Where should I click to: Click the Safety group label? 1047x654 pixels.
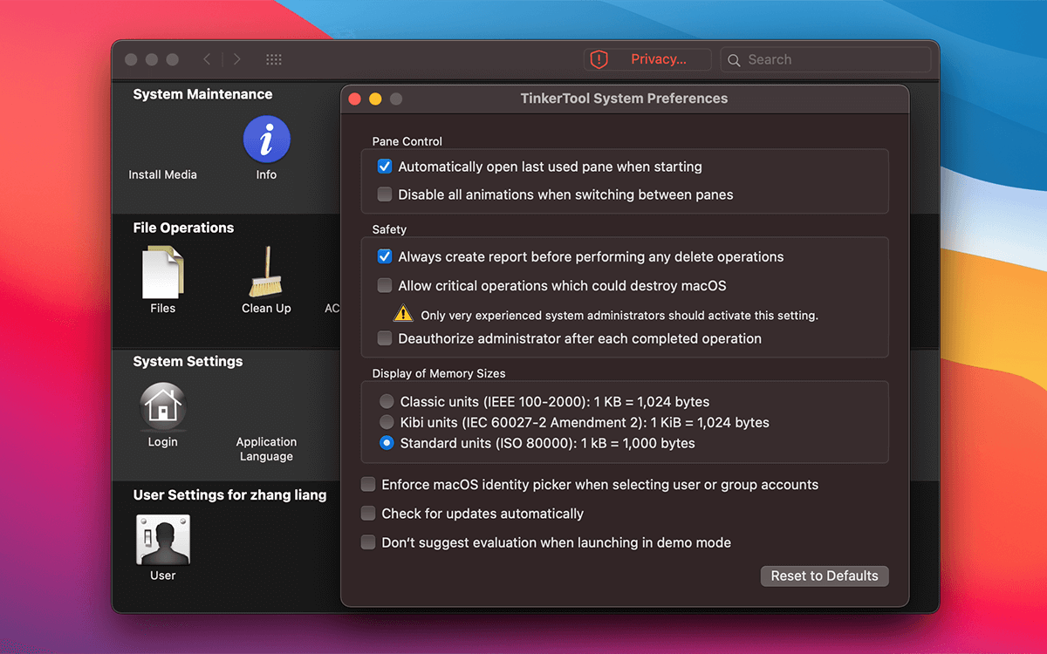389,229
